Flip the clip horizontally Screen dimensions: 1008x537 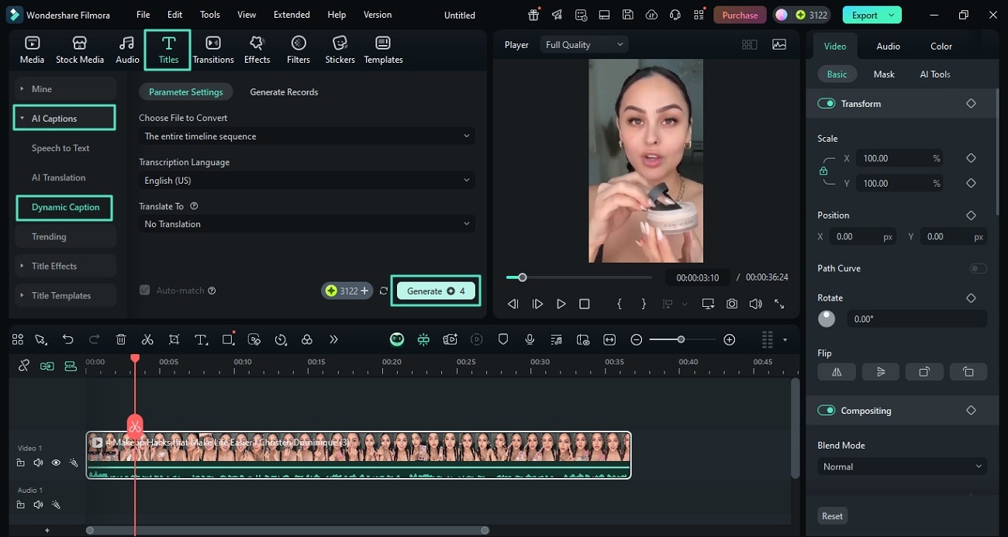point(837,372)
